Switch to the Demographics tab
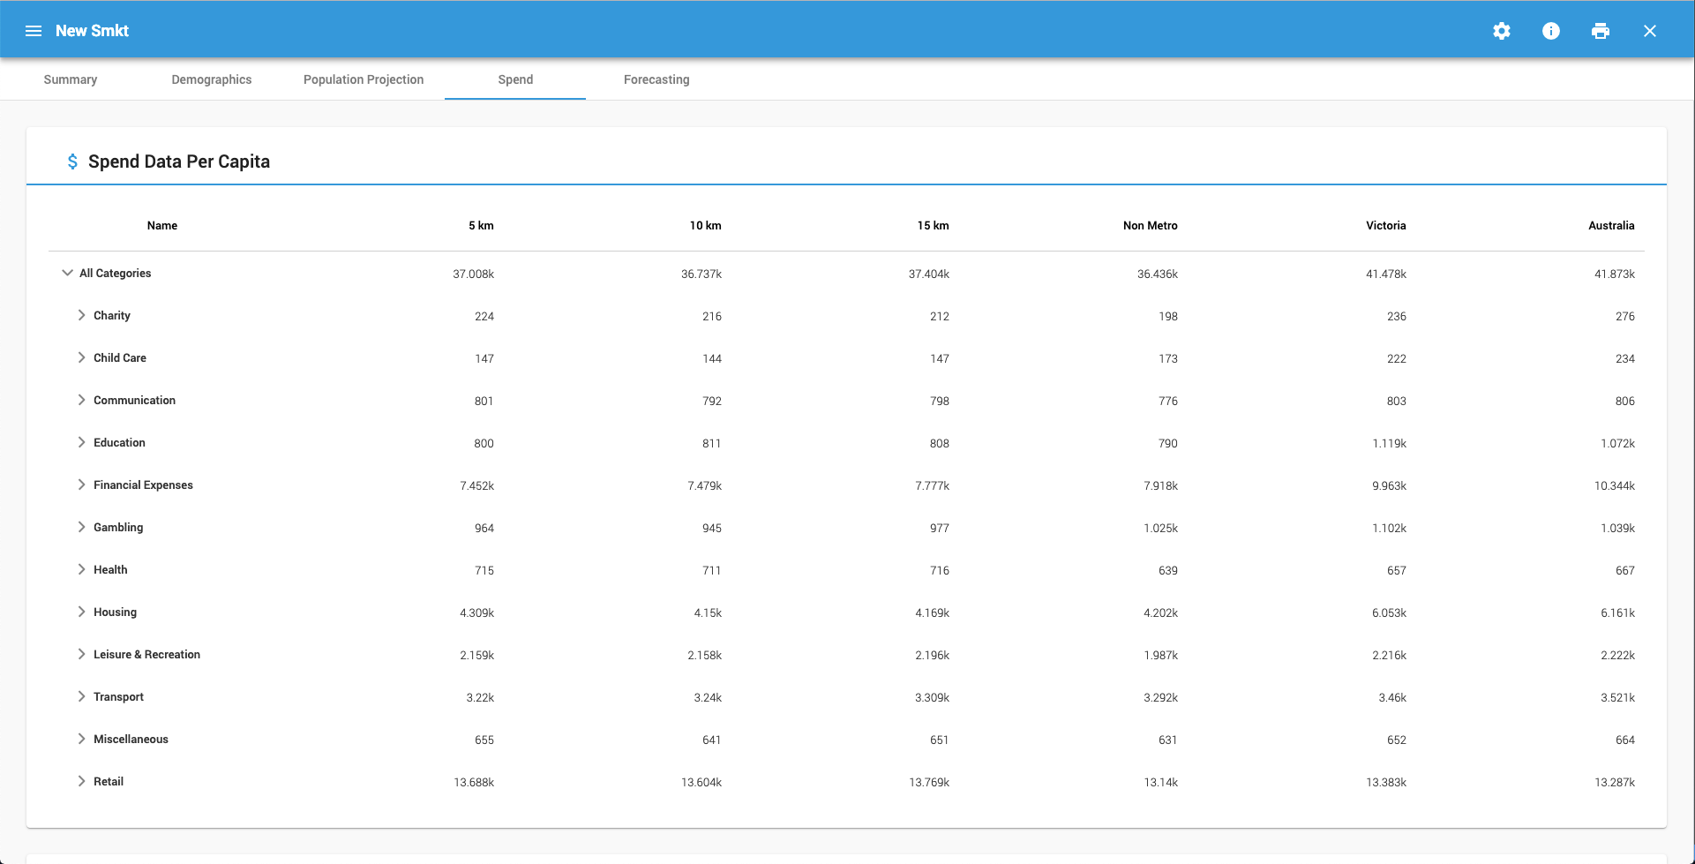Image resolution: width=1695 pixels, height=864 pixels. [x=212, y=79]
